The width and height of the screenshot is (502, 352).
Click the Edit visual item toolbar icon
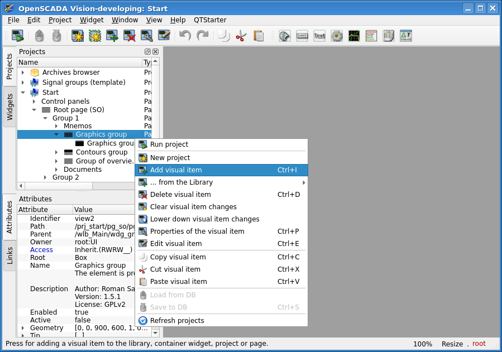164,36
